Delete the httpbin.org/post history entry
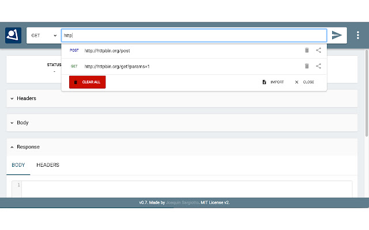The height and width of the screenshot is (230, 369). click(x=307, y=50)
